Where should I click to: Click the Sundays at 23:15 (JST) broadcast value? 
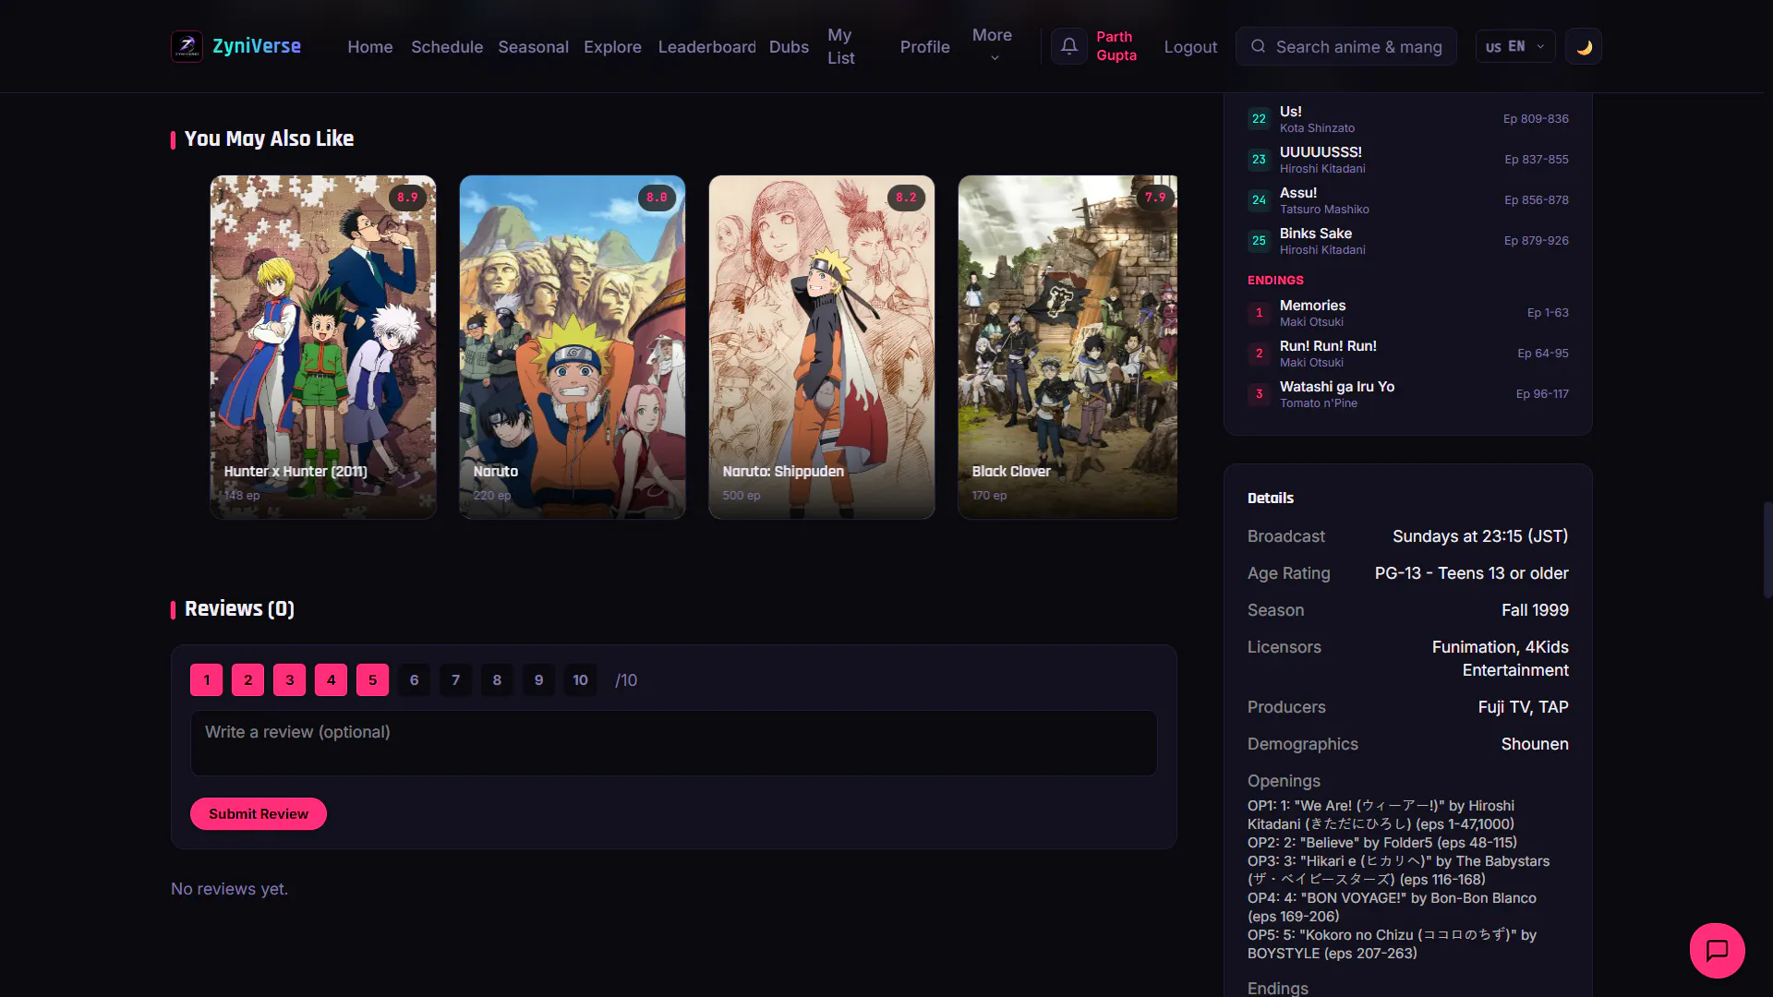click(1480, 536)
